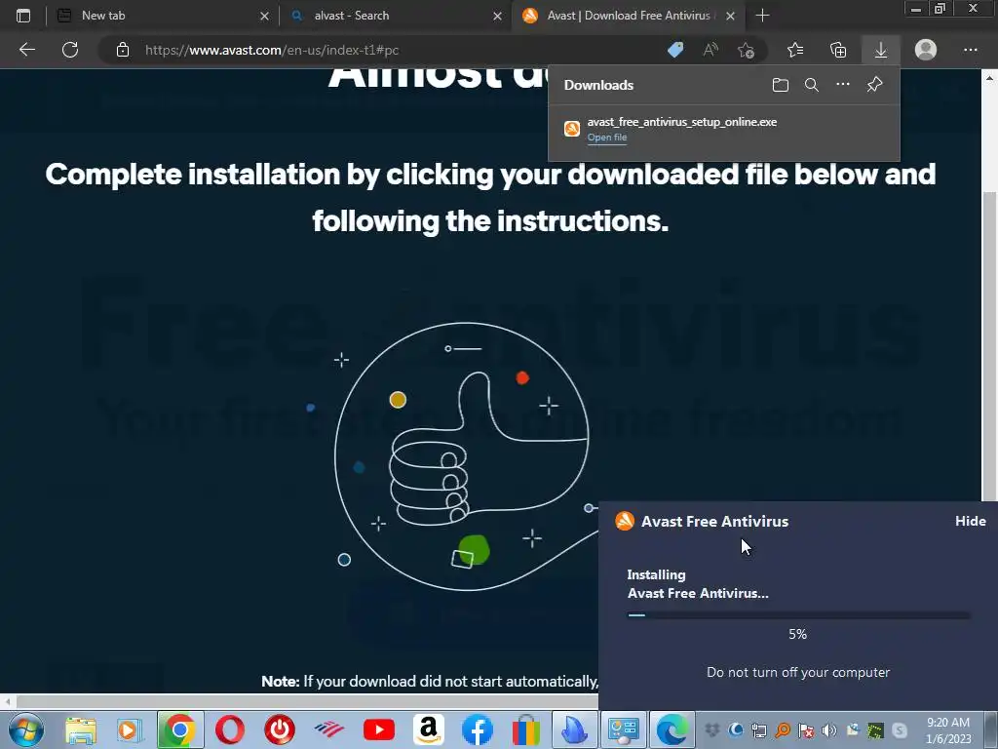The width and height of the screenshot is (998, 749).
Task: Launch Opera browser from taskbar
Action: (230, 729)
